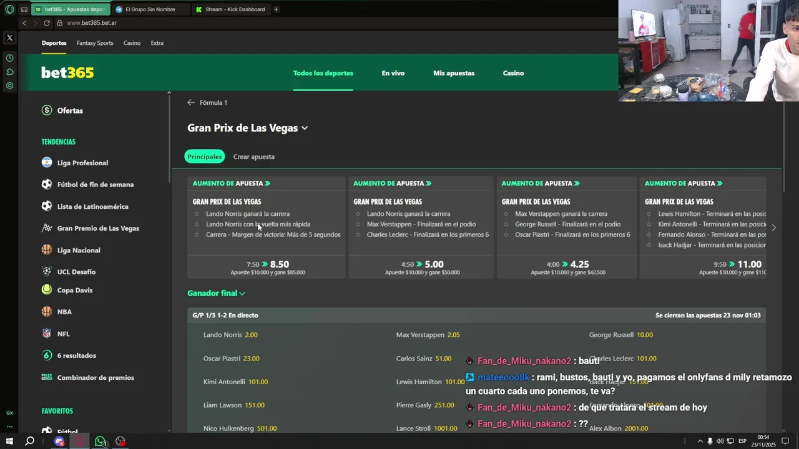Select the Principales pill tab
This screenshot has width=799, height=449.
(205, 157)
